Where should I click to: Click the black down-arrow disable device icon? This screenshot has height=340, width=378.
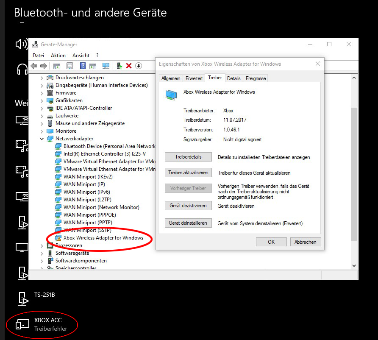pyautogui.click(x=139, y=66)
